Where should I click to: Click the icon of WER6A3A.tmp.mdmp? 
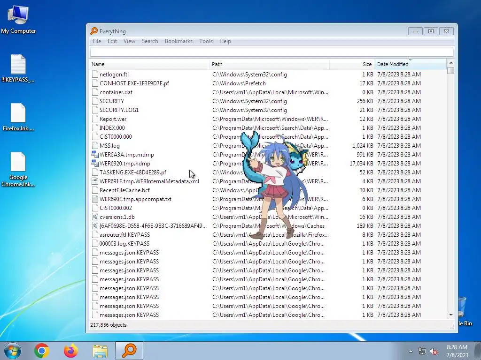(x=95, y=155)
